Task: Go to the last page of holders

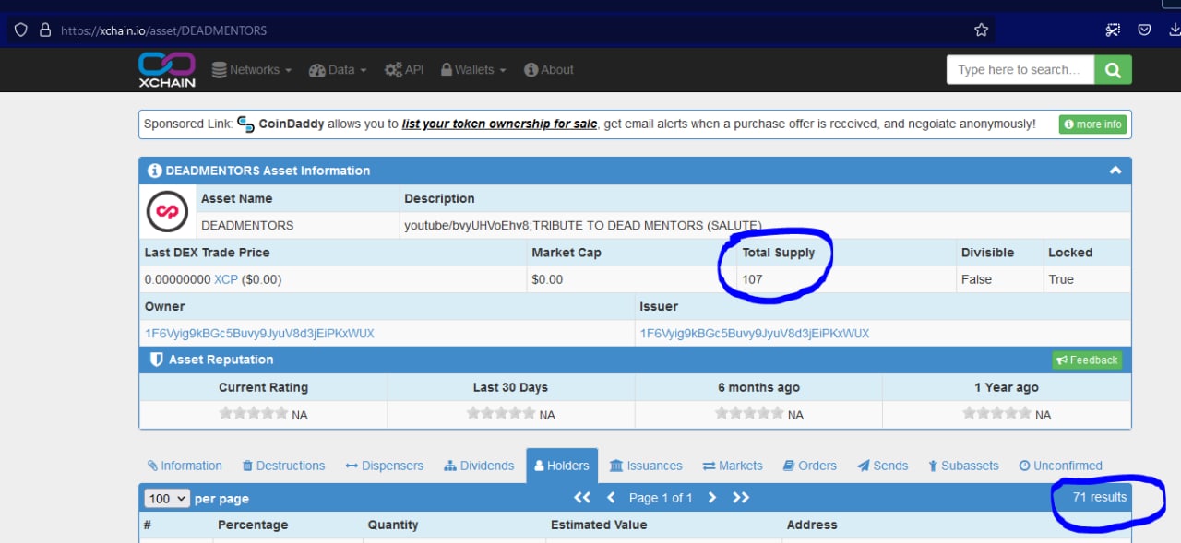Action: pos(741,498)
